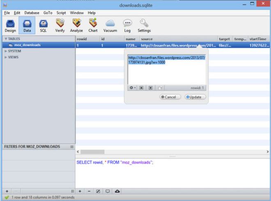This screenshot has width=271, height=201.
Task: Open gear options in cell editor popup
Action: tap(132, 88)
